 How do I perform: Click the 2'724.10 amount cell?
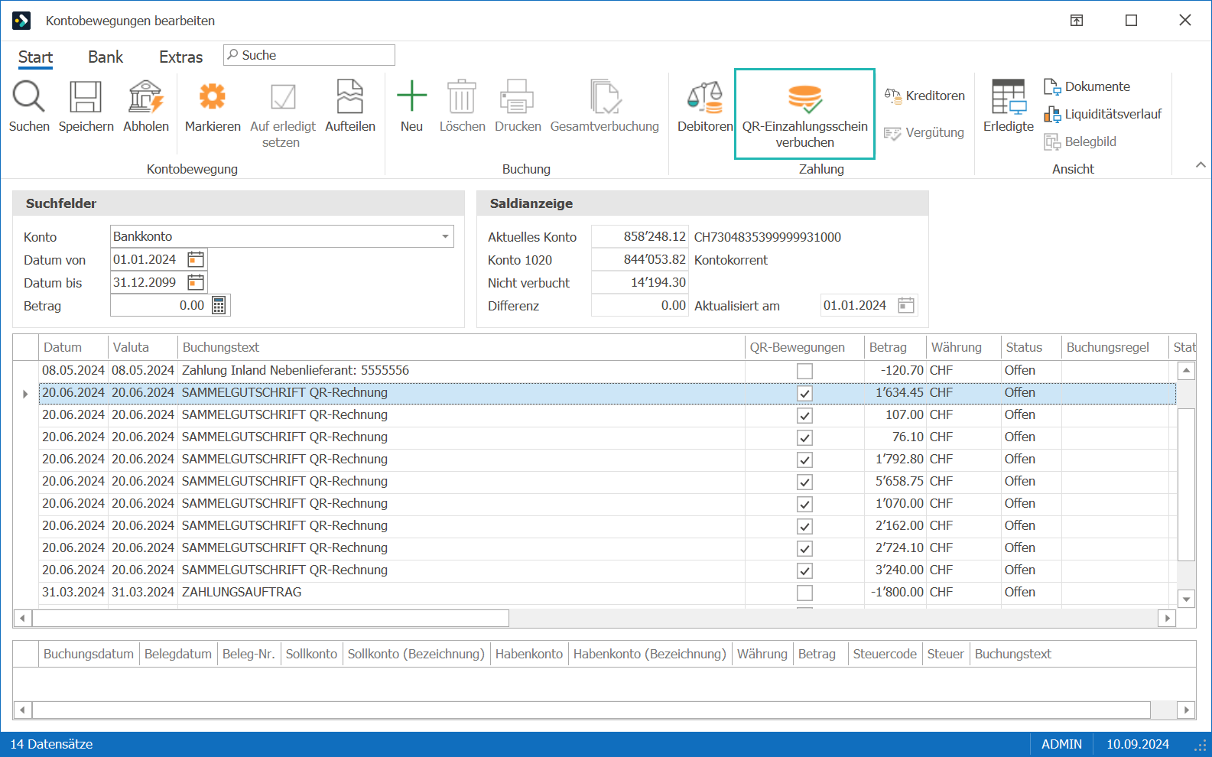(x=895, y=548)
